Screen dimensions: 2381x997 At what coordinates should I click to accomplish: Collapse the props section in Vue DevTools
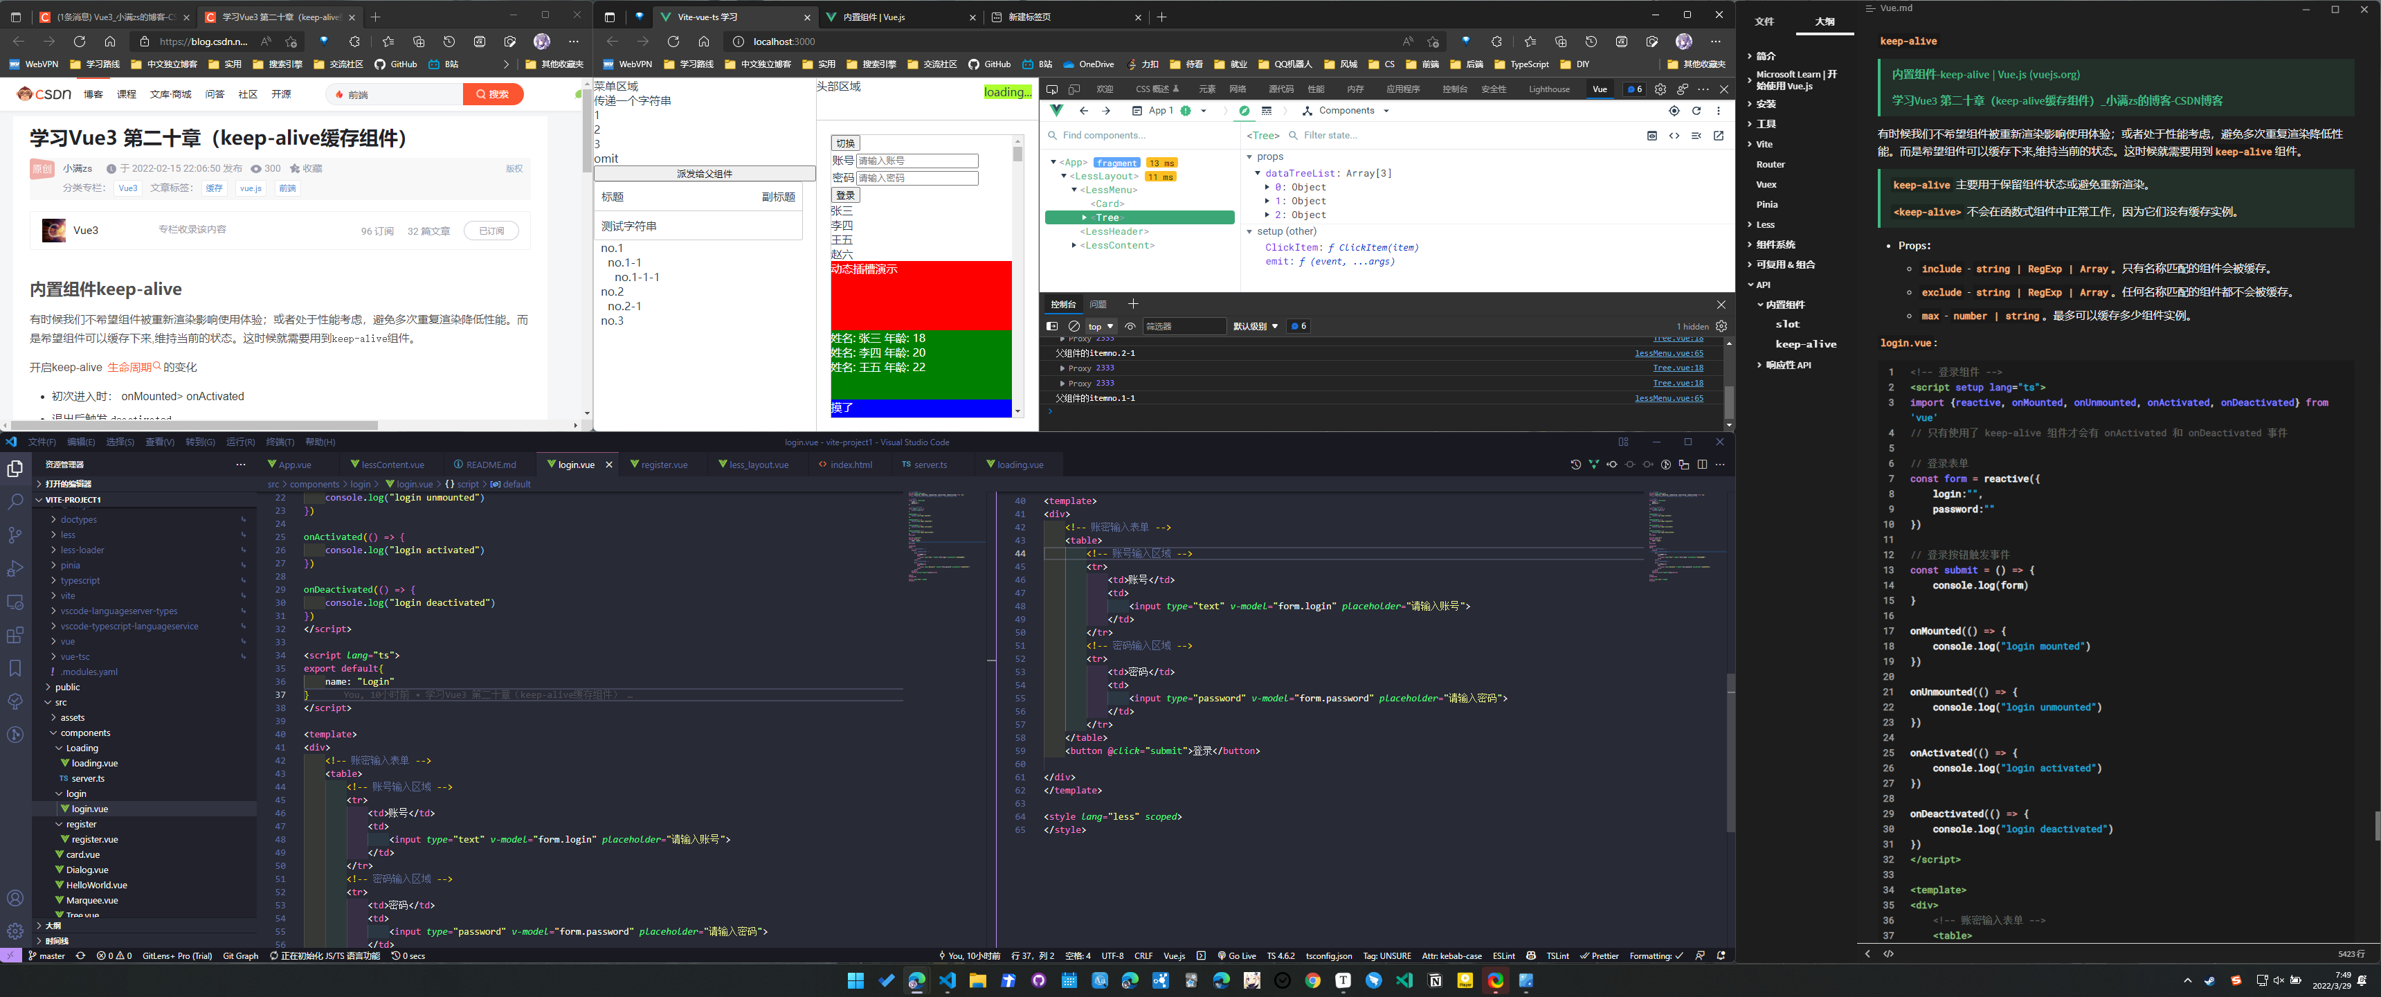[x=1249, y=157]
